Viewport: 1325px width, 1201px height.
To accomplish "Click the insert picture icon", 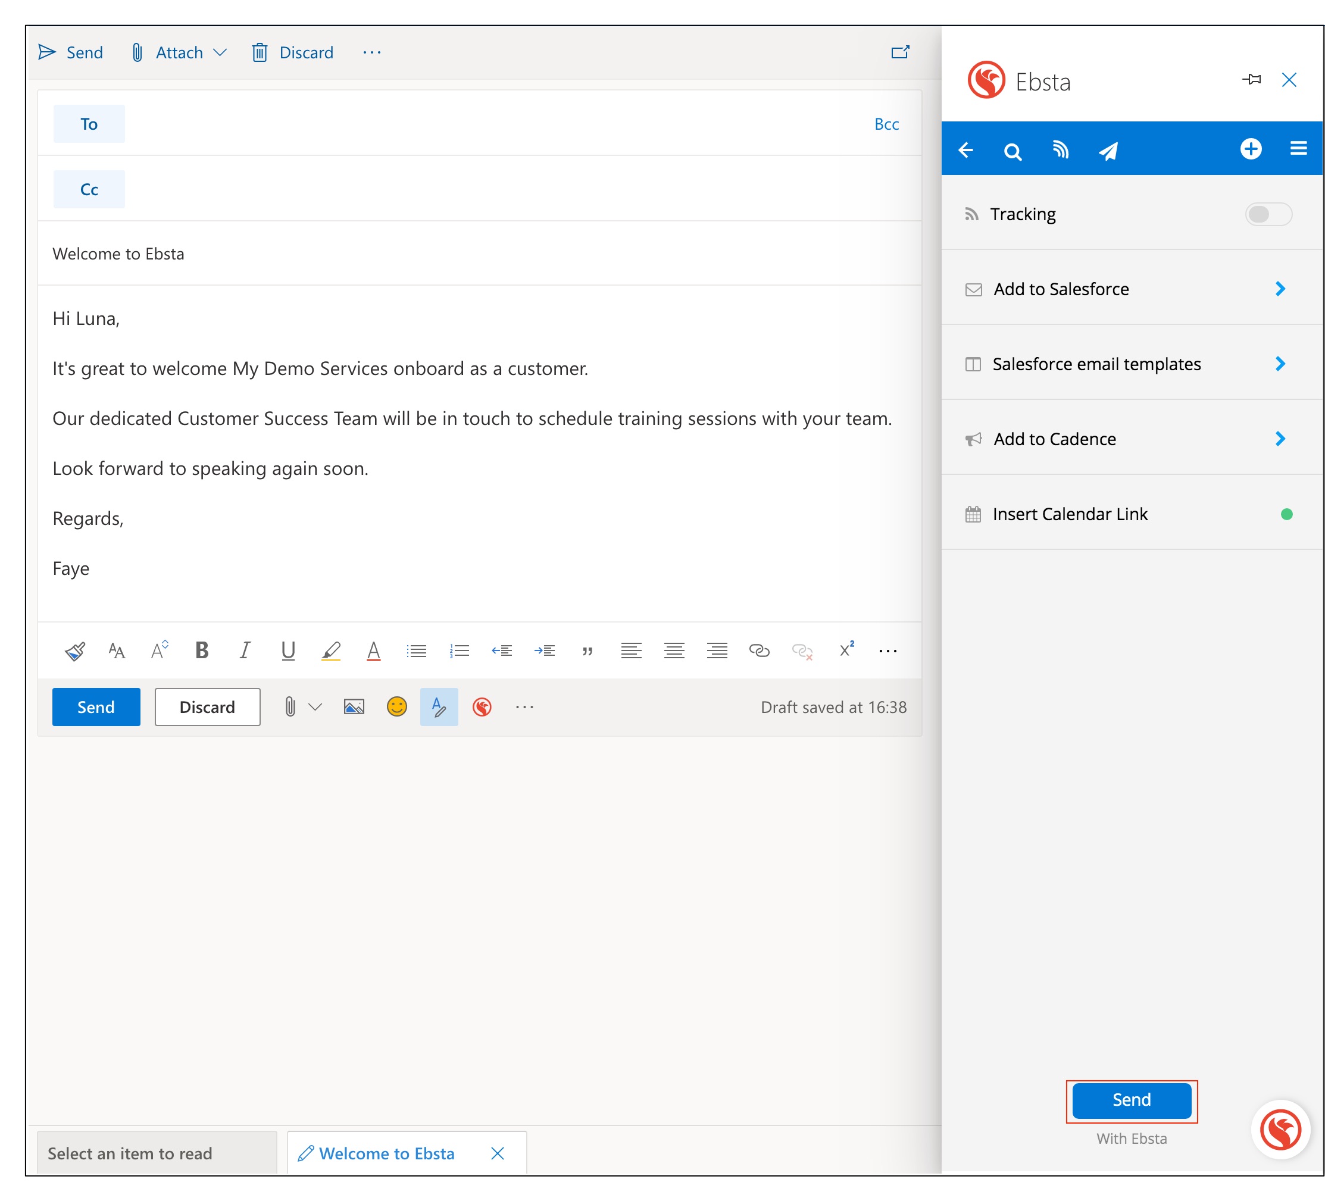I will [x=354, y=707].
